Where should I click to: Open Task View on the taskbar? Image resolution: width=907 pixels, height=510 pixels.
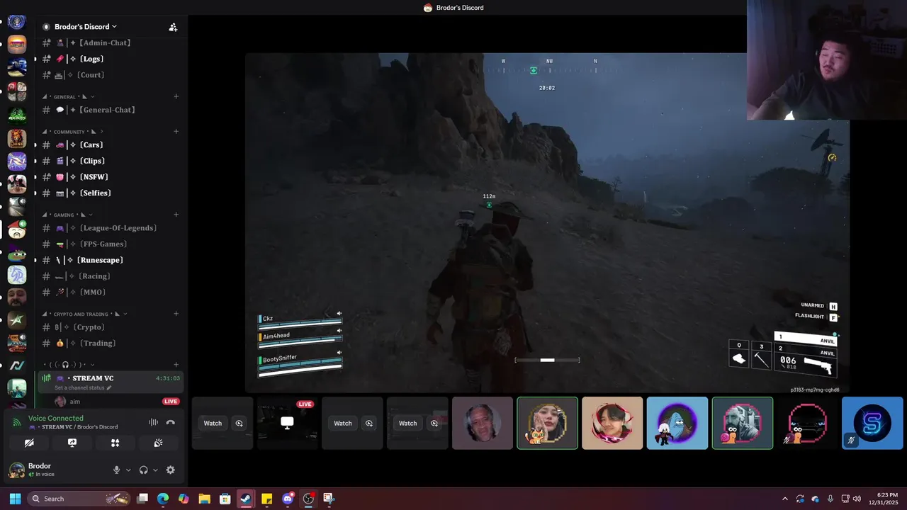click(142, 499)
